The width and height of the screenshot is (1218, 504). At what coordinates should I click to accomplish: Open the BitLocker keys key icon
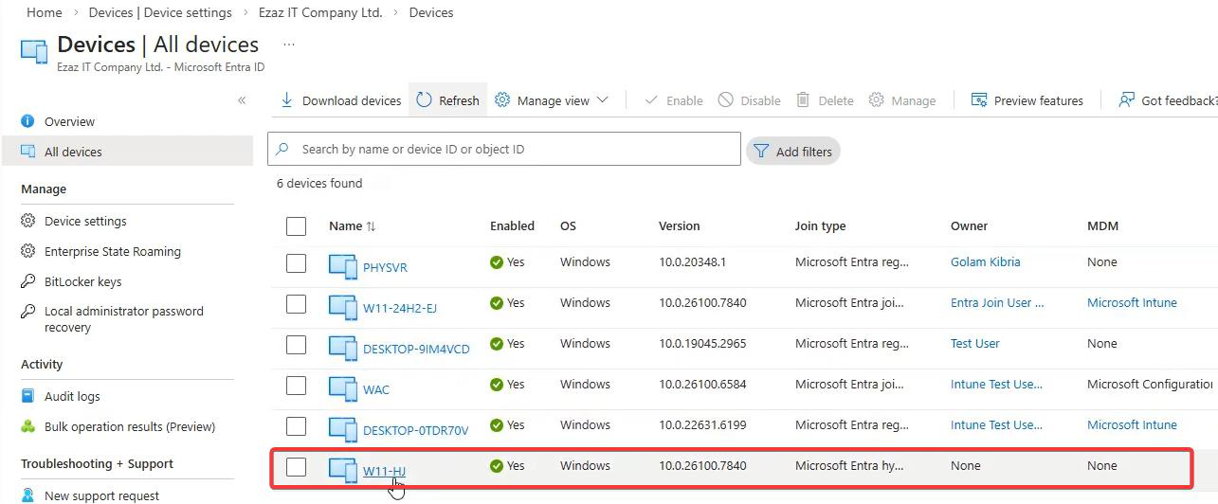27,281
